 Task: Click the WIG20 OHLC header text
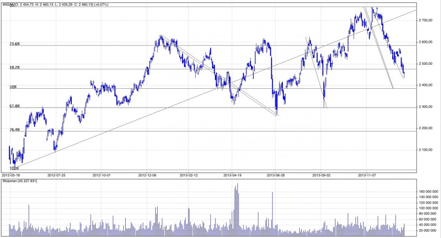[x=54, y=4]
